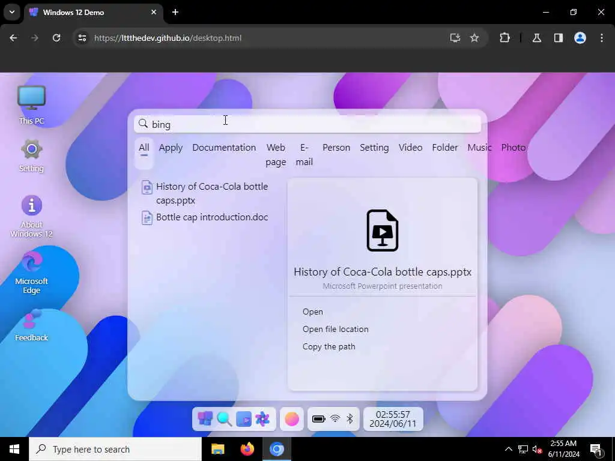This screenshot has height=461, width=615.
Task: Show hidden tray icons chevron
Action: pyautogui.click(x=508, y=449)
